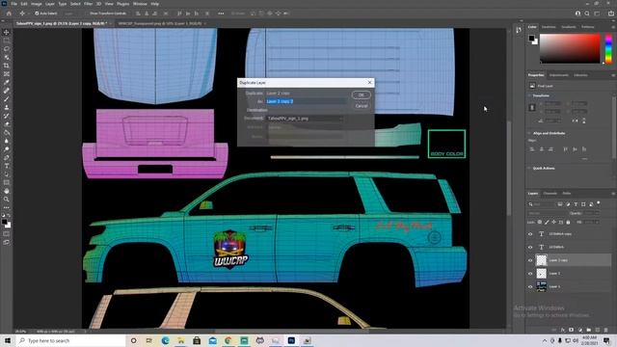Create a new group folder icon
Viewport: 617px width, 347px height.
click(x=589, y=330)
